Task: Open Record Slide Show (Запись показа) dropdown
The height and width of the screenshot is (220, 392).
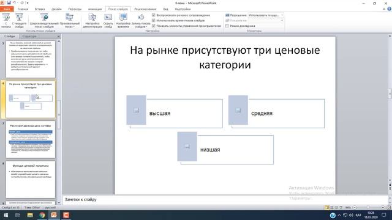Action: click(141, 21)
